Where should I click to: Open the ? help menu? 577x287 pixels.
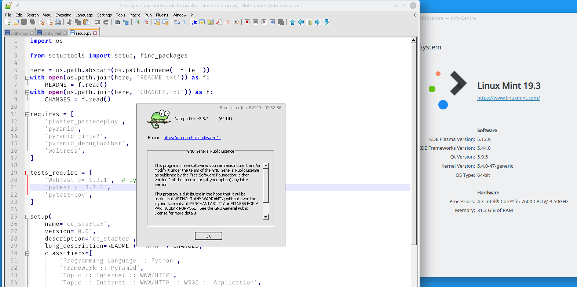191,15
